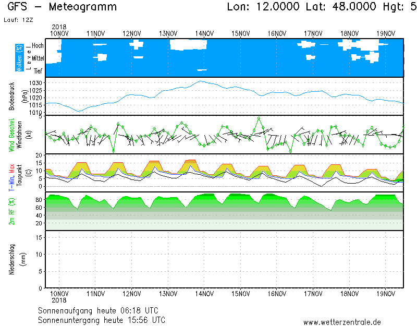Screen dimensions: 417x326
Task: Click the 16NOV marker on the bottom axis
Action: tap(276, 293)
